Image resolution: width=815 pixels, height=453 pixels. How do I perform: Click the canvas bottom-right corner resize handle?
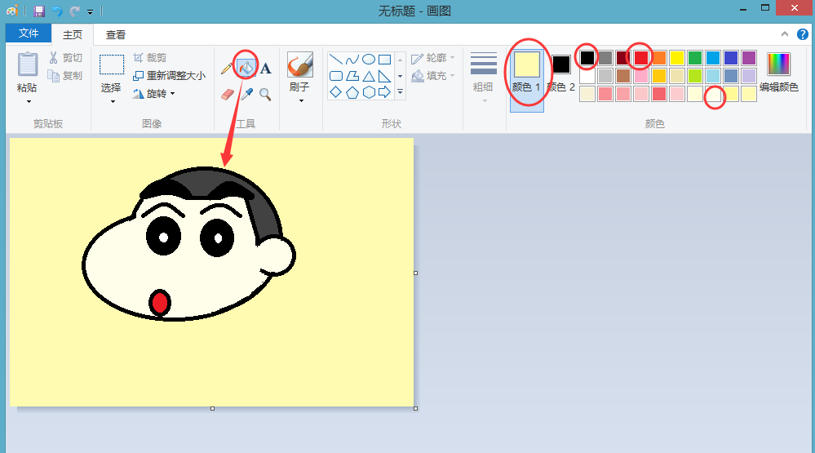[416, 408]
